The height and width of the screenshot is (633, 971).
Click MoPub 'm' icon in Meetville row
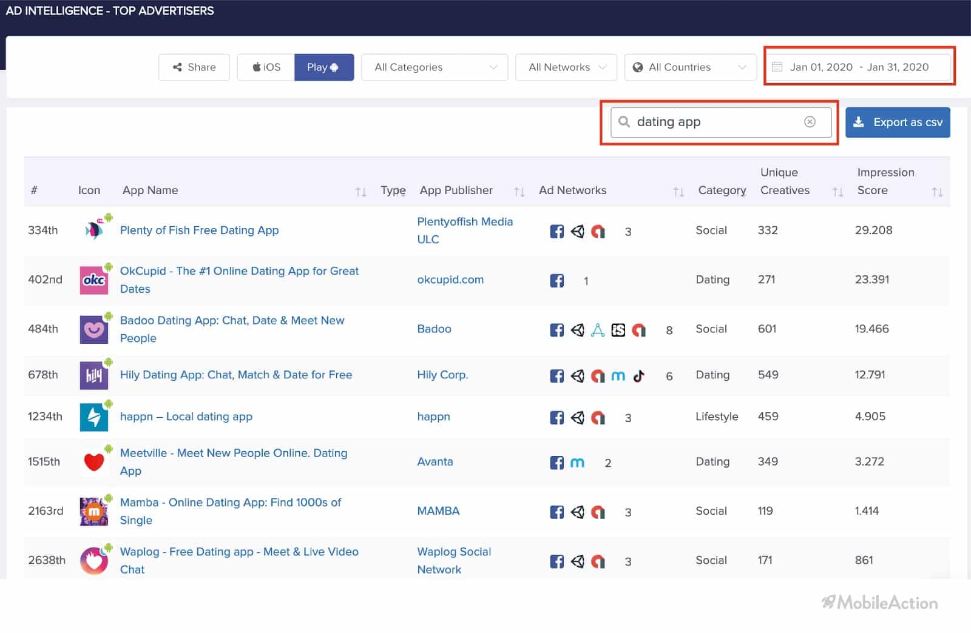coord(577,463)
